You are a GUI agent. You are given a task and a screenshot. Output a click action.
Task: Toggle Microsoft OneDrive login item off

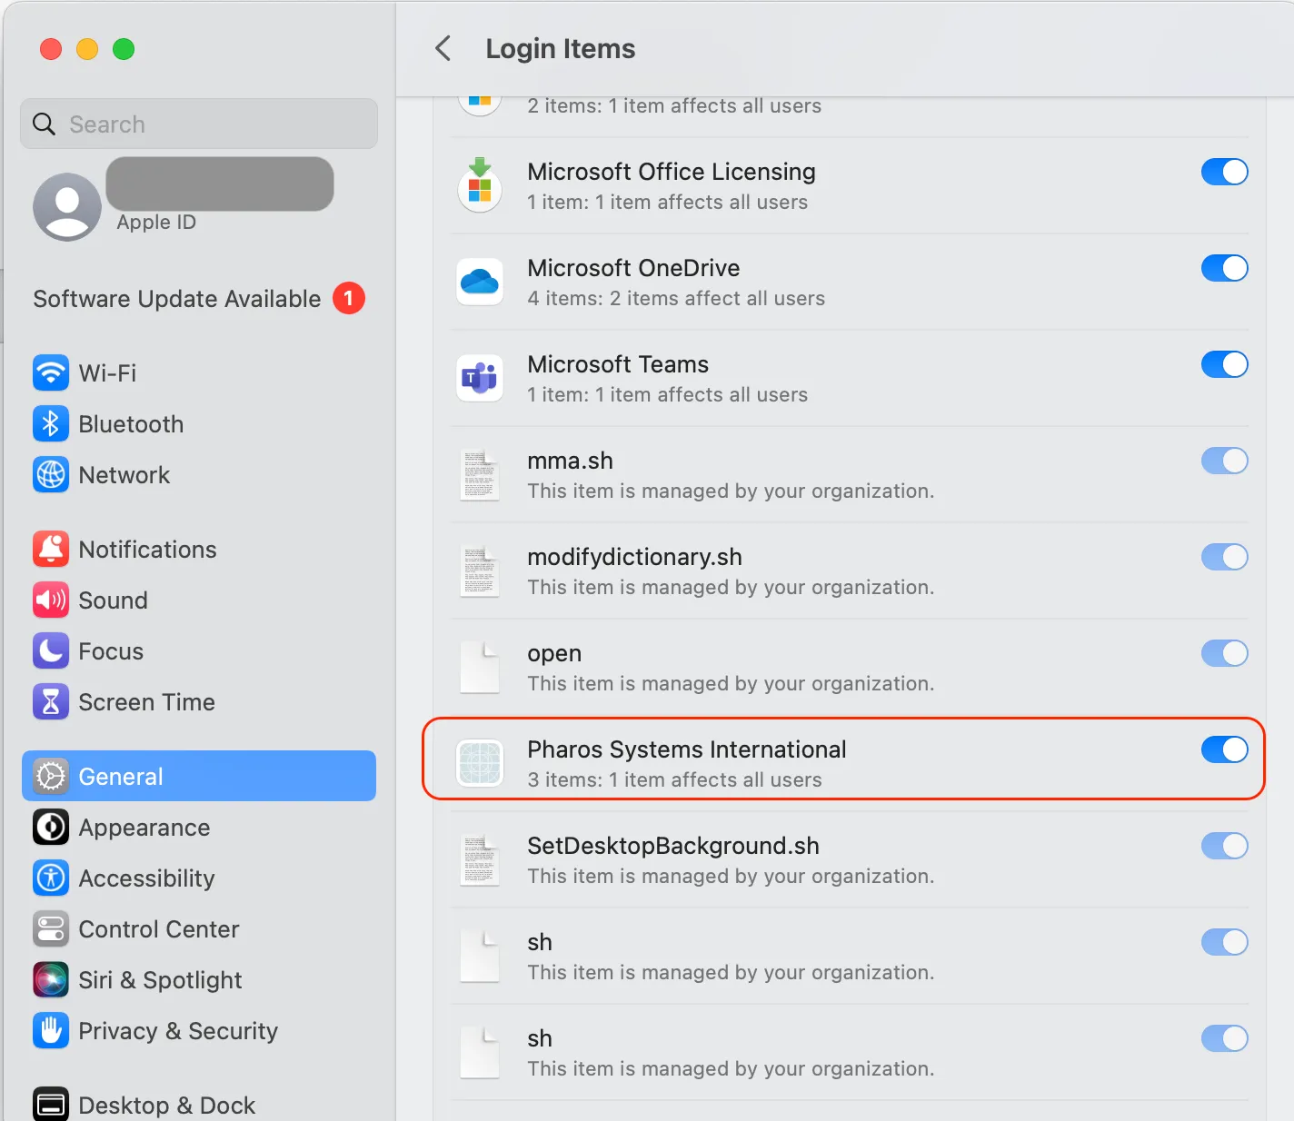[1224, 268]
